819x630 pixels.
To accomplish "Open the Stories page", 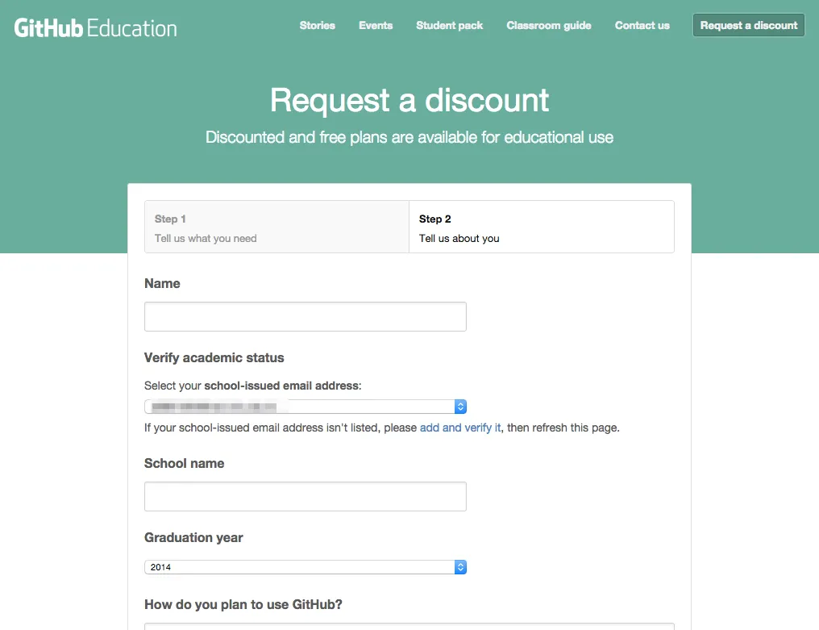I will (x=317, y=26).
